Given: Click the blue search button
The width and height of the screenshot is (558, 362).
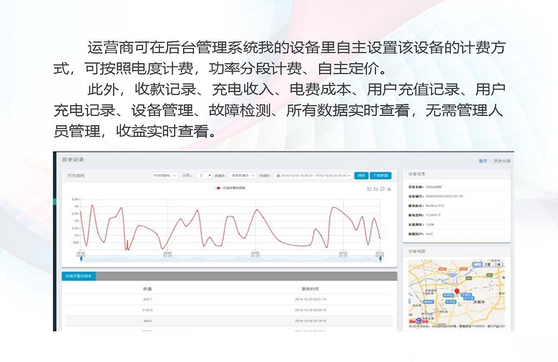Looking at the screenshot, I should pyautogui.click(x=361, y=175).
